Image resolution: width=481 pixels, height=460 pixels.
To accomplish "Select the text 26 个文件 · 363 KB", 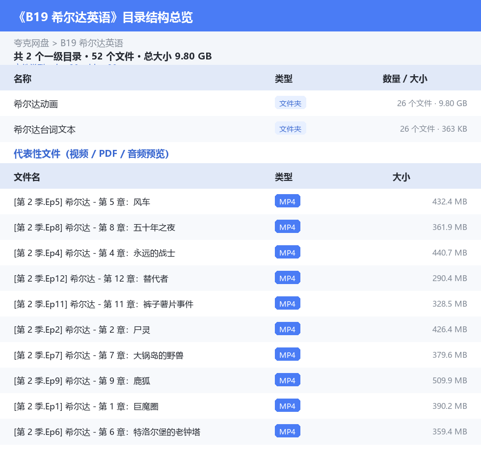I will (433, 129).
